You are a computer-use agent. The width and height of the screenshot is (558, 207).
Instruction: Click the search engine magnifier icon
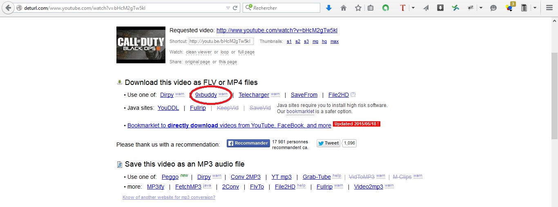pos(248,8)
